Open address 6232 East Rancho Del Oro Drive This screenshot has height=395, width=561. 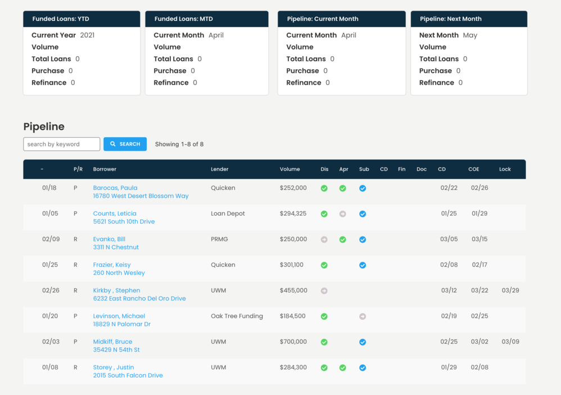[139, 298]
